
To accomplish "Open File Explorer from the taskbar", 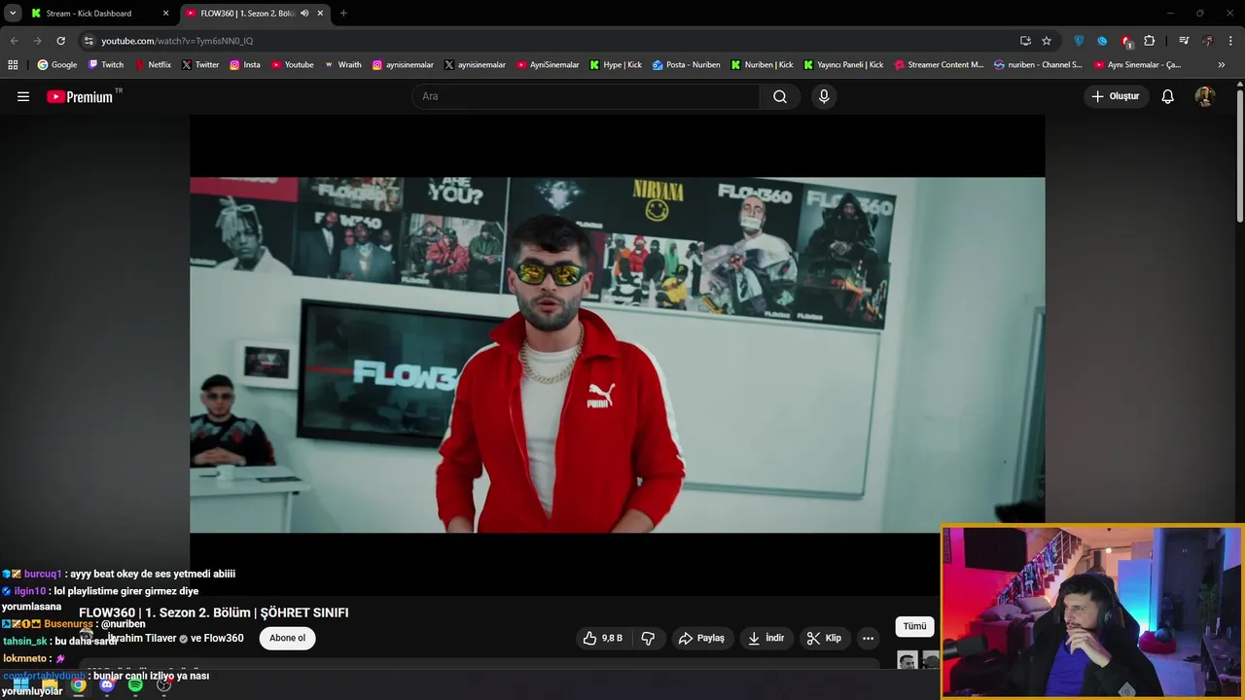I will coord(50,685).
